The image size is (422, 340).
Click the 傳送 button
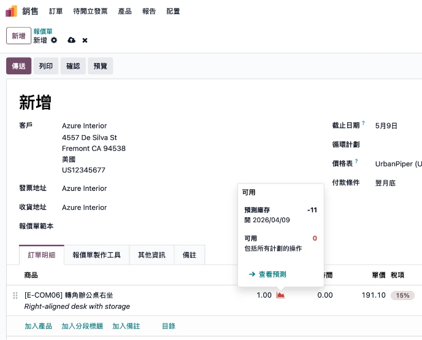pyautogui.click(x=18, y=66)
